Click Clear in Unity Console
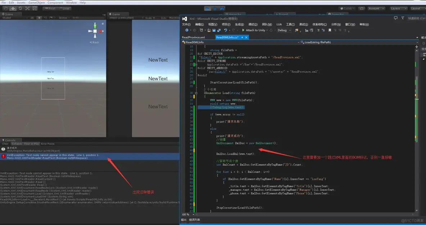 (x=5, y=144)
